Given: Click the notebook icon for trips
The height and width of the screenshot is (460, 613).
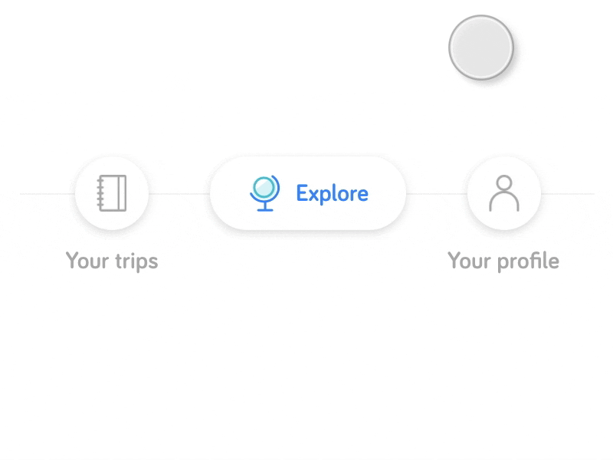Looking at the screenshot, I should click(112, 193).
